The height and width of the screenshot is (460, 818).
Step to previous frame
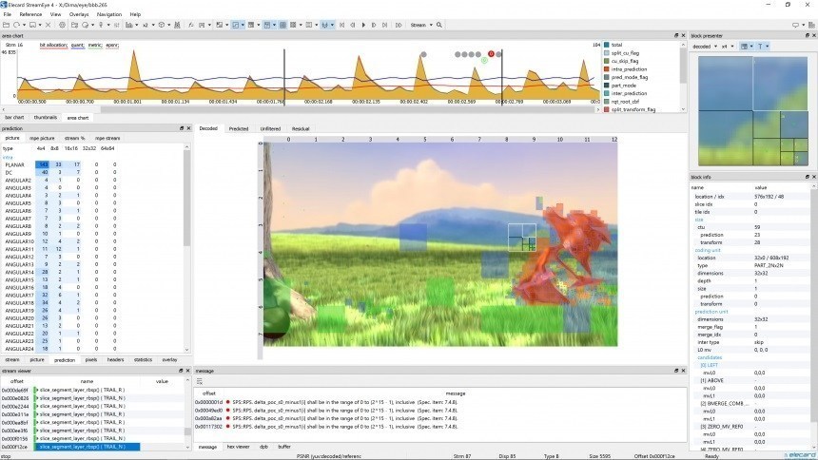[x=353, y=25]
